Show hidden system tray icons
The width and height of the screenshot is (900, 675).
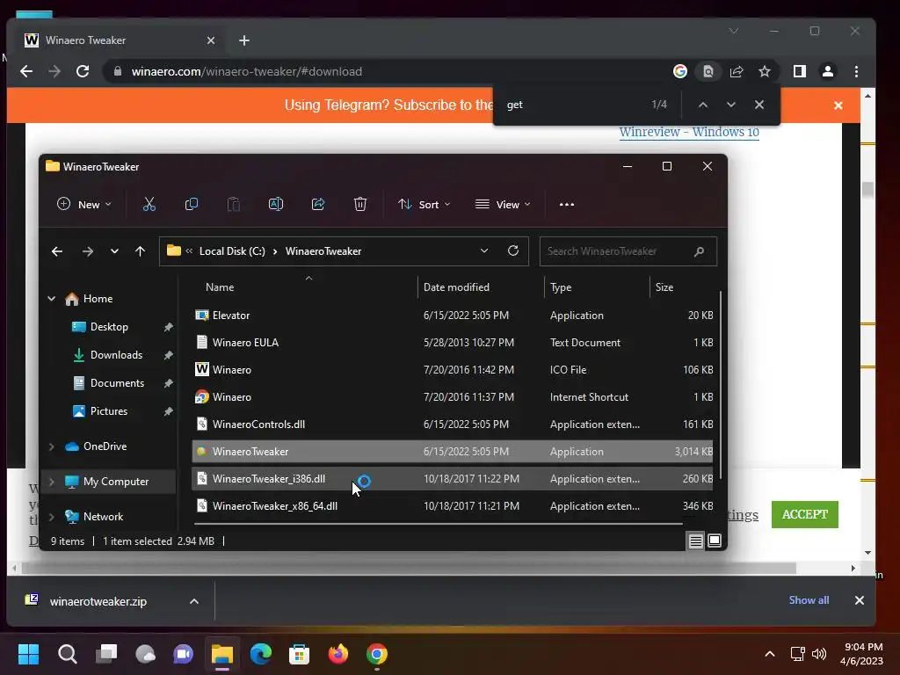pyautogui.click(x=770, y=654)
